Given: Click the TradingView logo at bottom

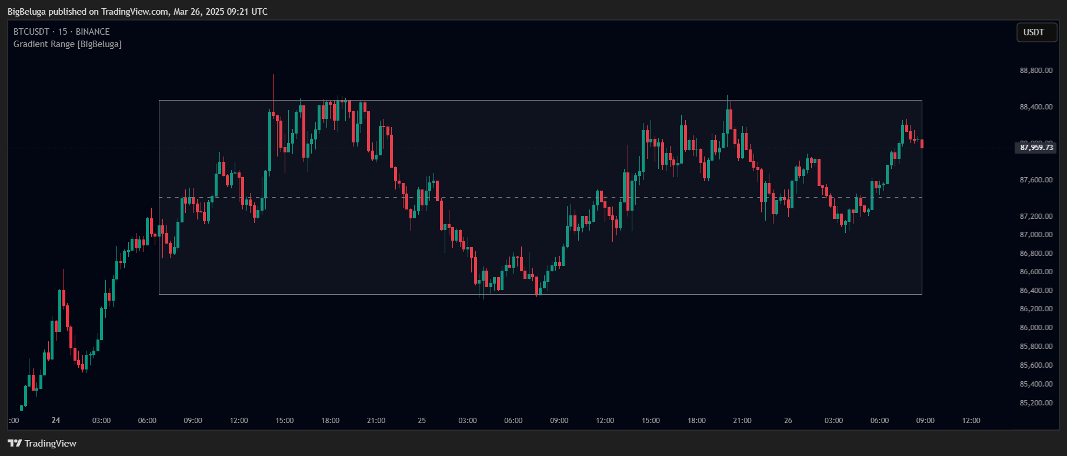Looking at the screenshot, I should [42, 443].
